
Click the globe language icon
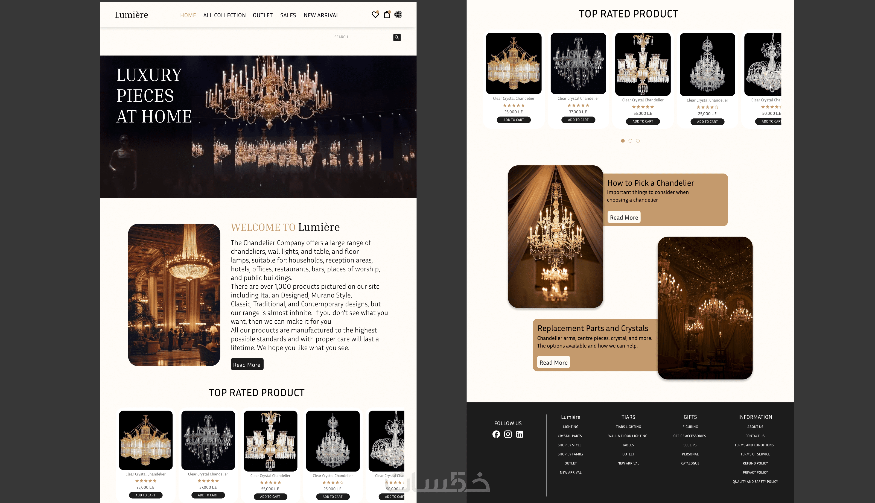coord(398,14)
